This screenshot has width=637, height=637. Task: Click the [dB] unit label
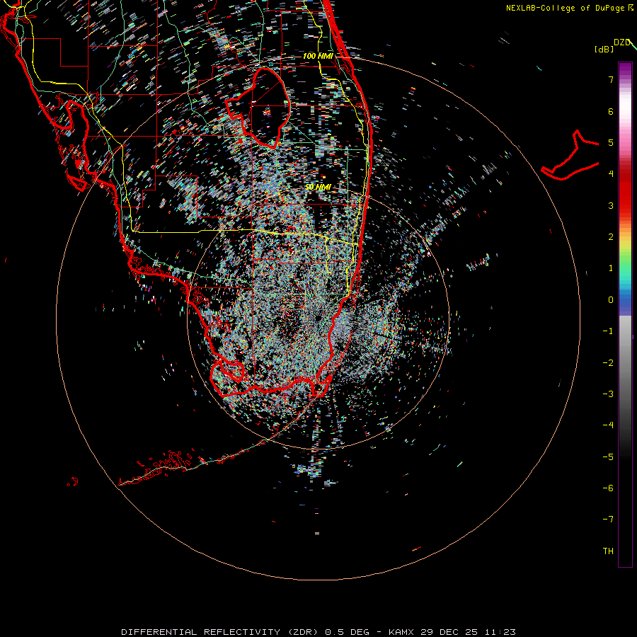604,49
